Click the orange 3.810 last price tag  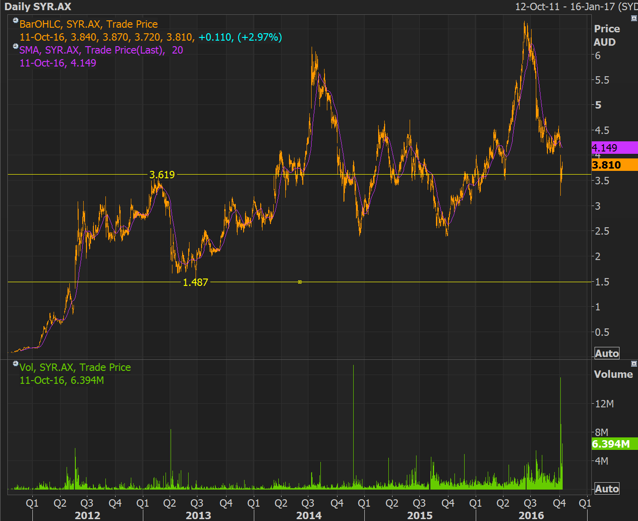coord(614,165)
